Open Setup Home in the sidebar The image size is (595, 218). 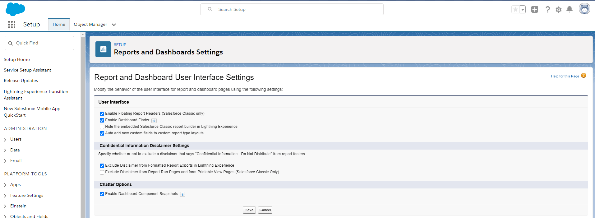pyautogui.click(x=17, y=59)
